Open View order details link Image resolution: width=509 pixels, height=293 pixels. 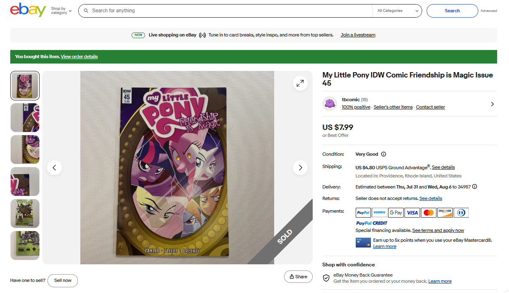click(x=79, y=57)
